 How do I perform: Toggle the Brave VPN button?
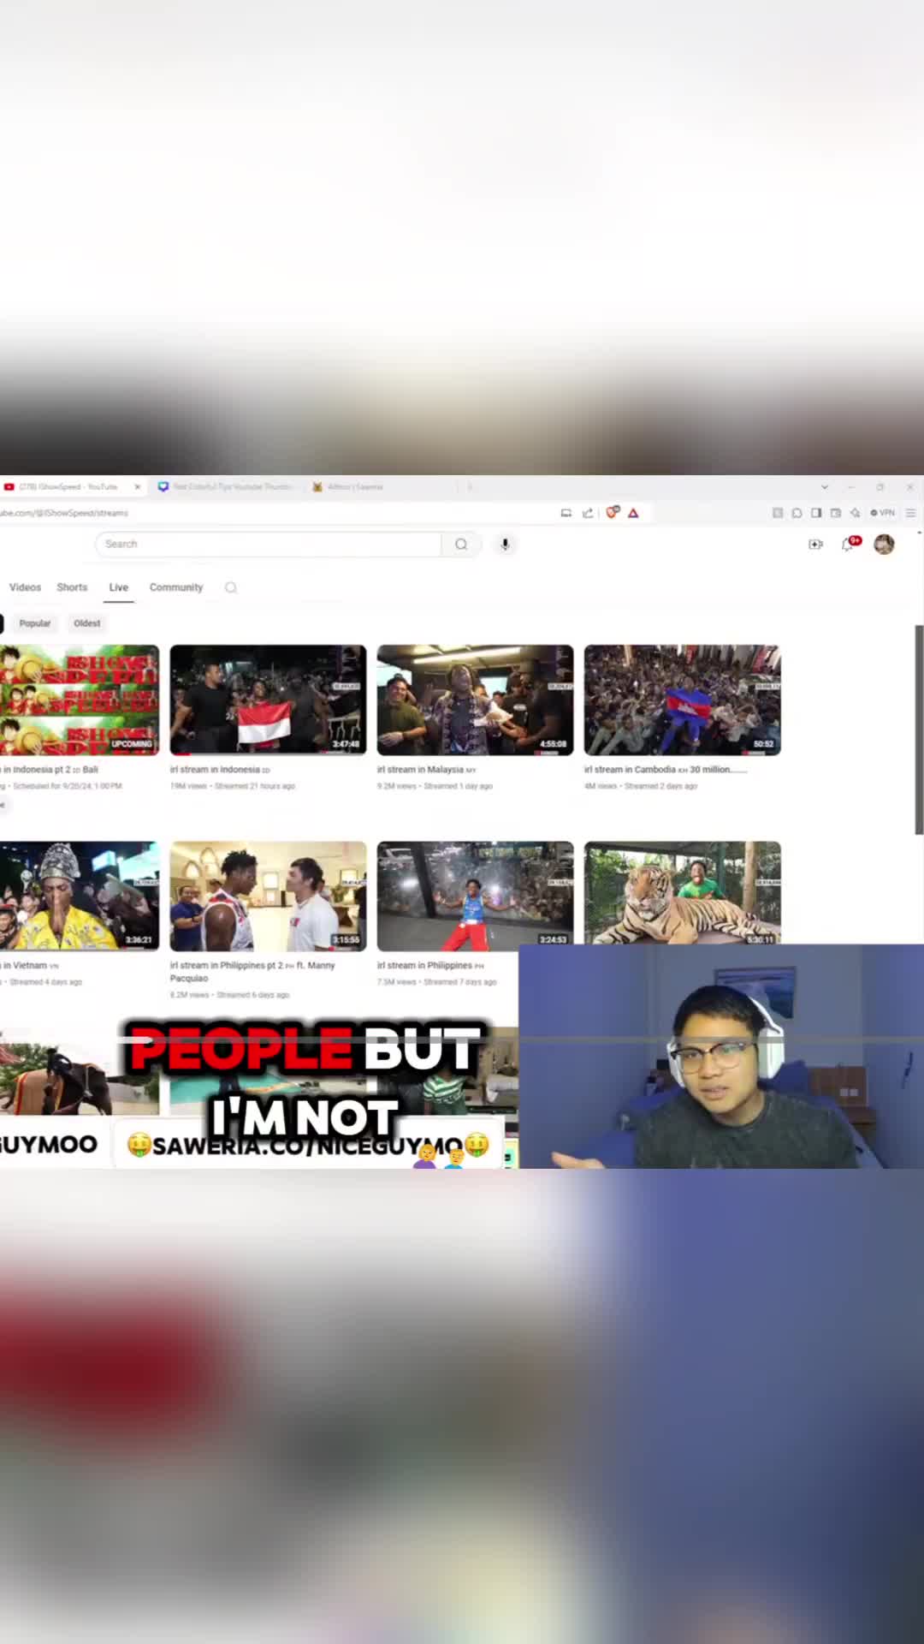click(x=882, y=513)
